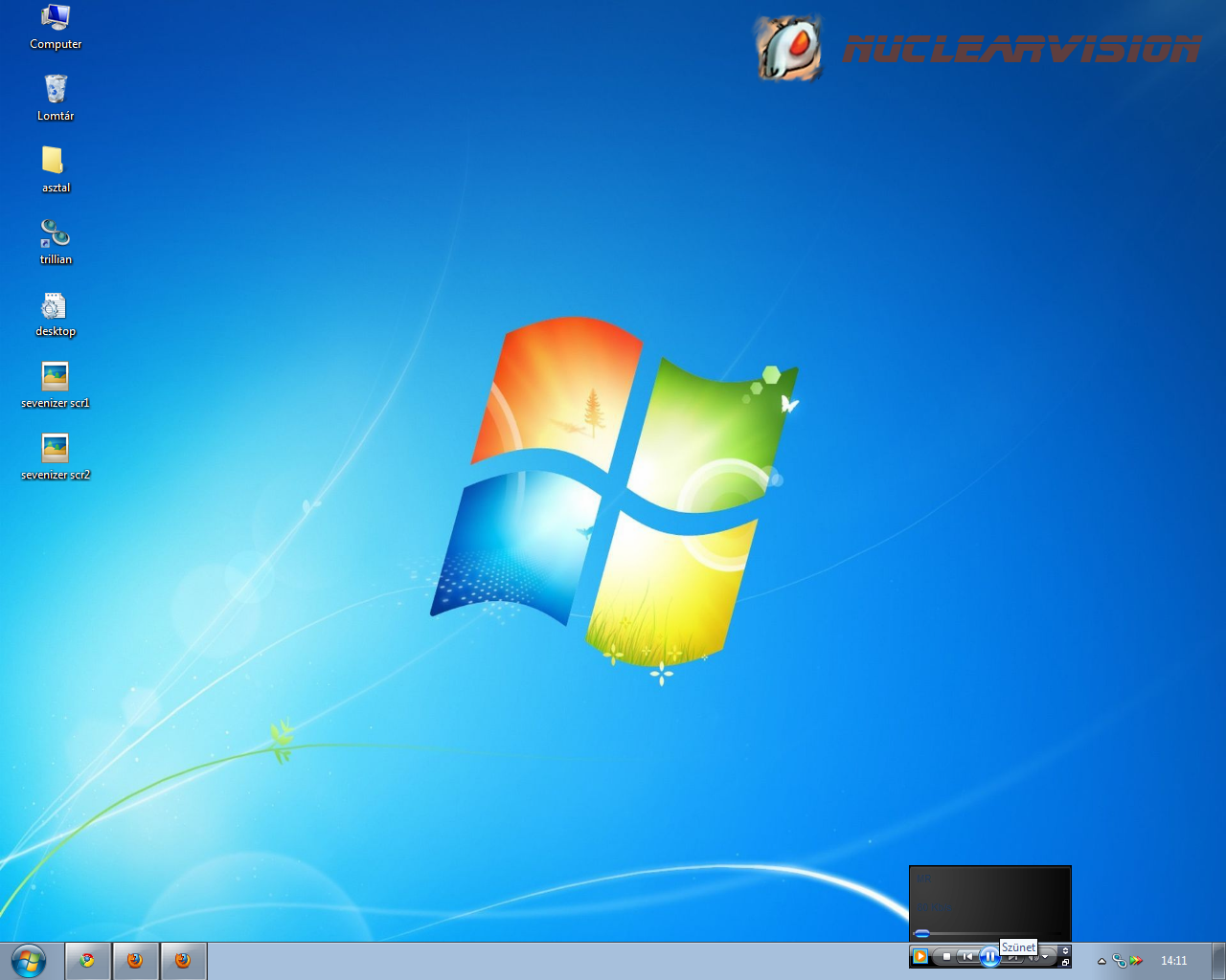Mute the media player toolbar sound

coord(1033,957)
